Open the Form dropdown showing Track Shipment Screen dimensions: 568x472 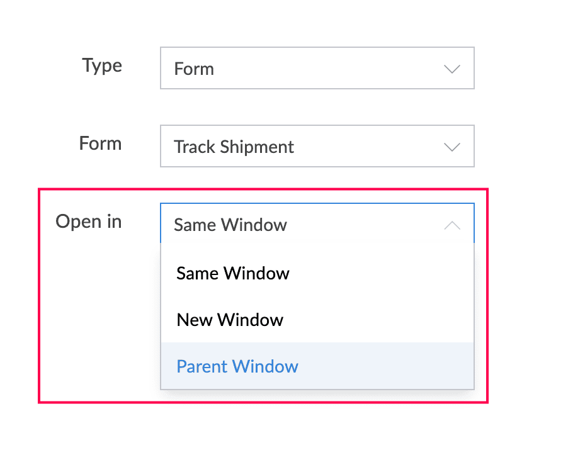(x=317, y=146)
